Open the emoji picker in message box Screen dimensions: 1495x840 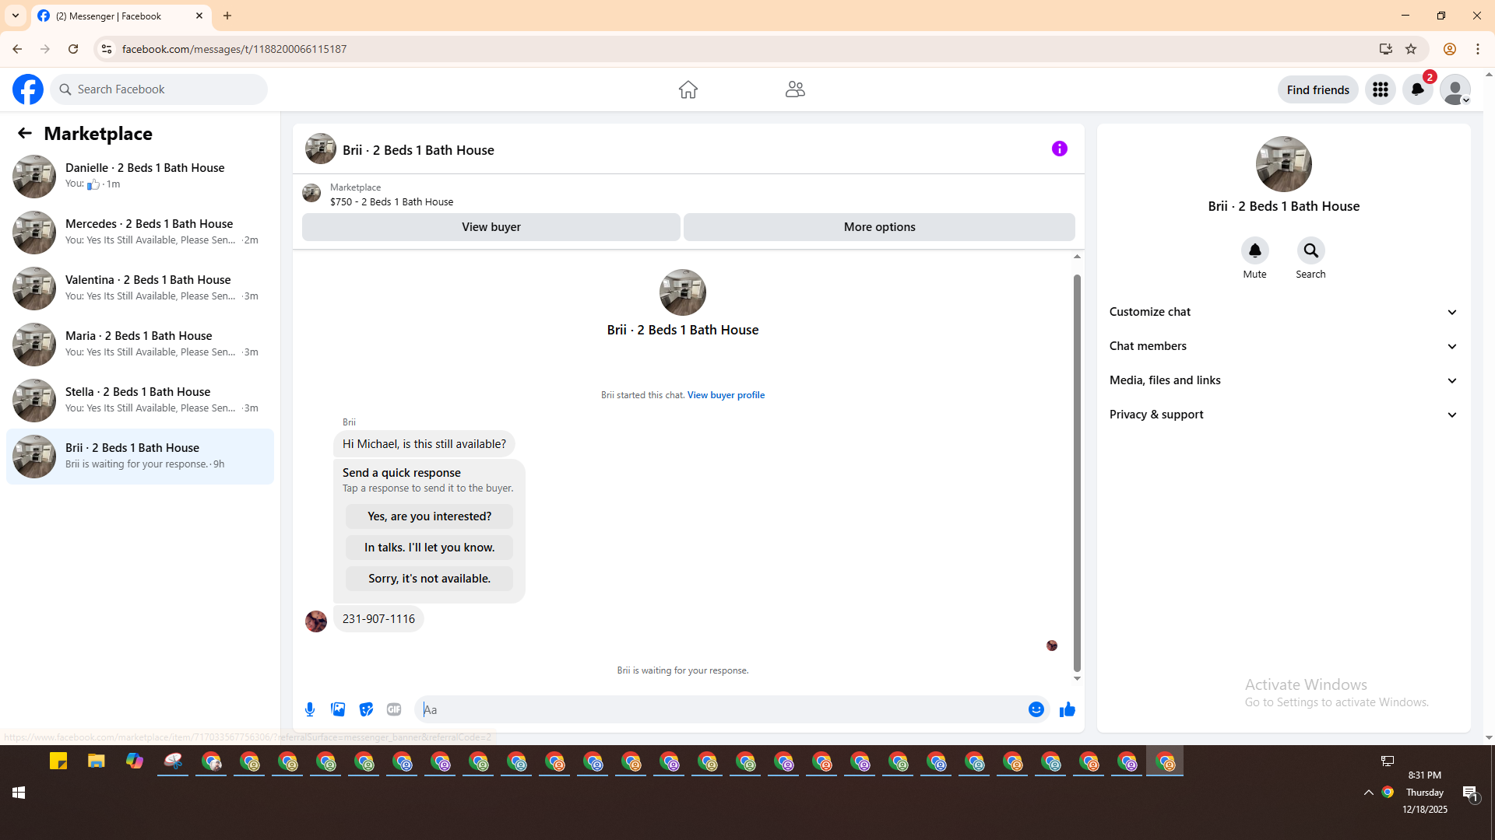[1036, 709]
